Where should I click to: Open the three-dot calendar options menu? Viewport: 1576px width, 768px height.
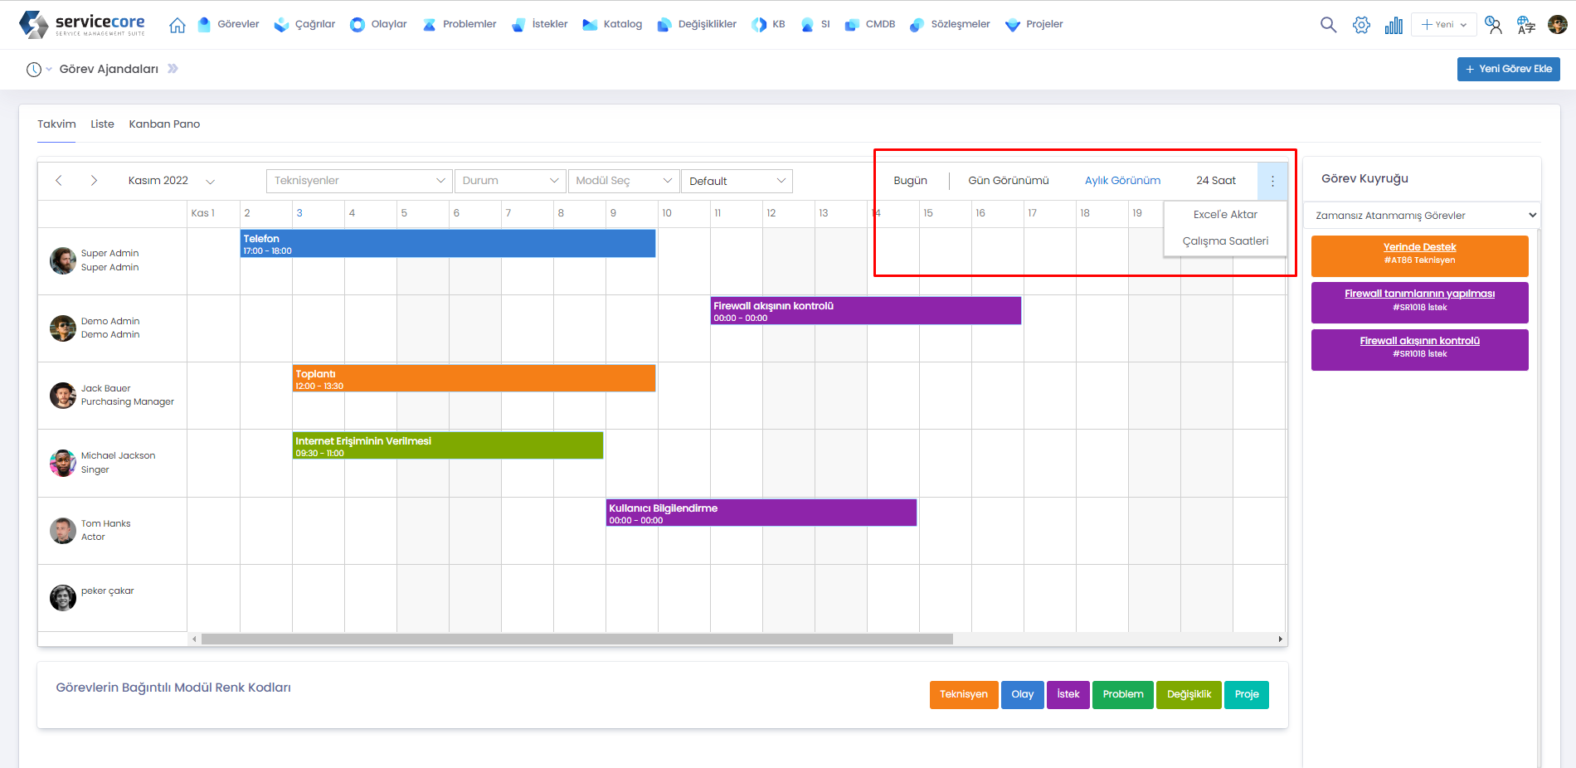[x=1272, y=181]
